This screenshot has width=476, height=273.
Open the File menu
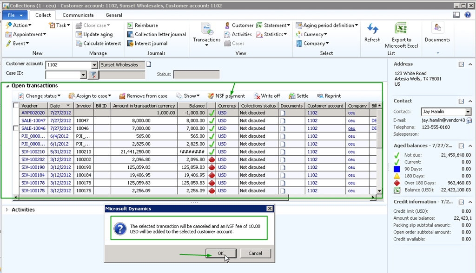(14, 15)
